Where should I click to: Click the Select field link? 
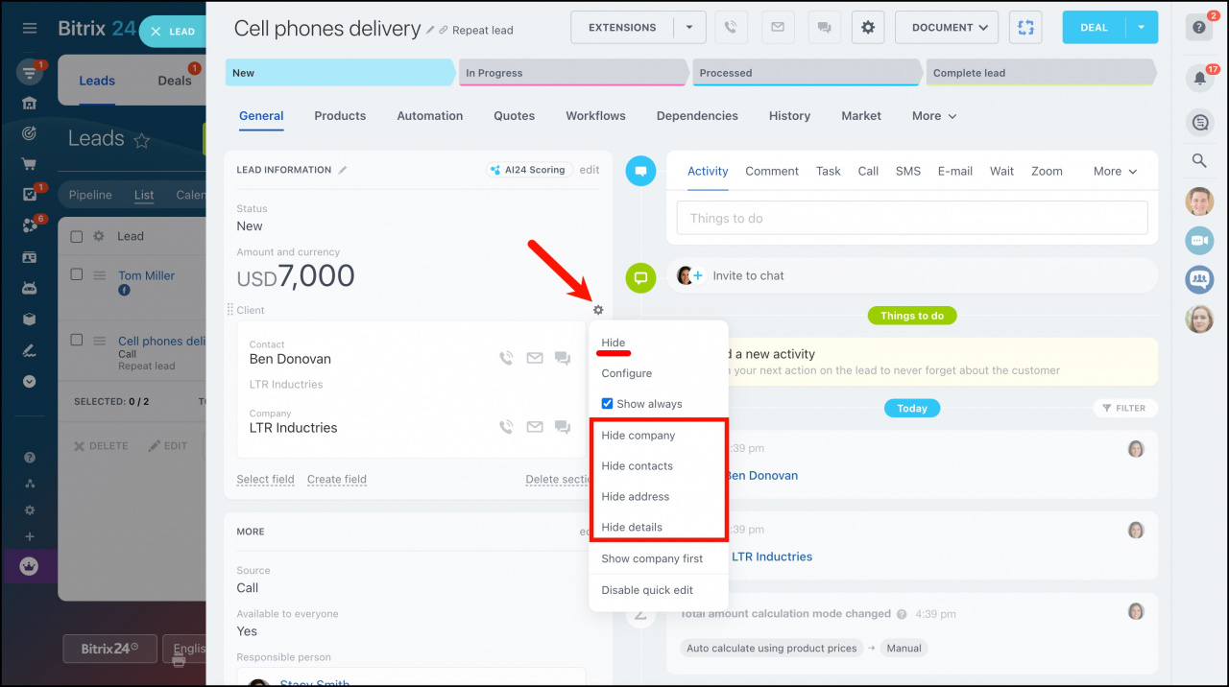[x=265, y=479]
